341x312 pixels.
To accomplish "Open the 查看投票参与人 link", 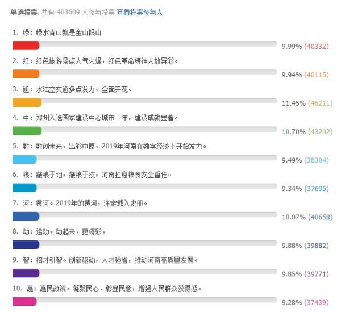I will 140,12.
